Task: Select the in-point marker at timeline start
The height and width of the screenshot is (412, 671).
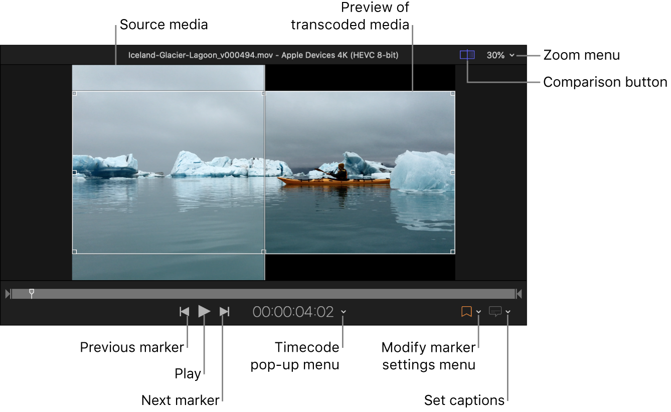Action: coord(8,294)
